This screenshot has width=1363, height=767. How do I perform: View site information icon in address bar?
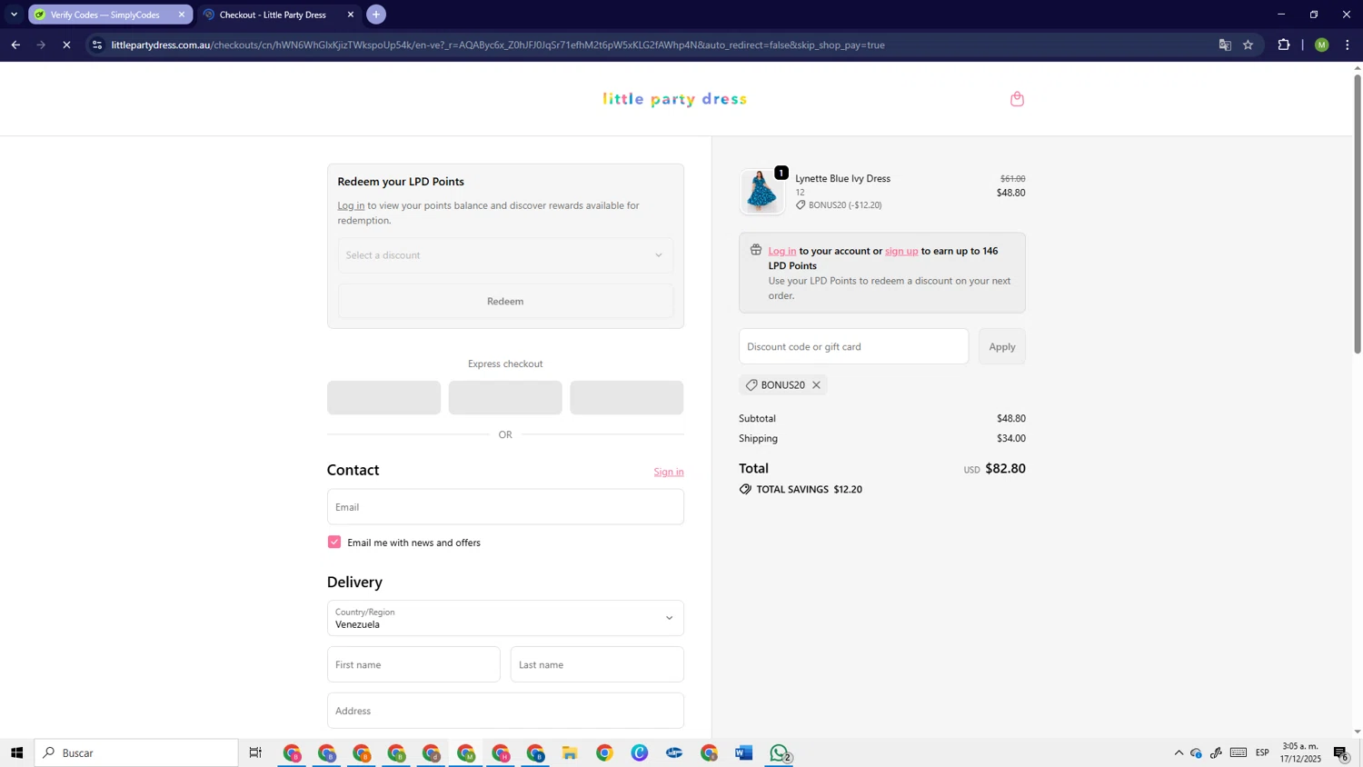point(97,45)
